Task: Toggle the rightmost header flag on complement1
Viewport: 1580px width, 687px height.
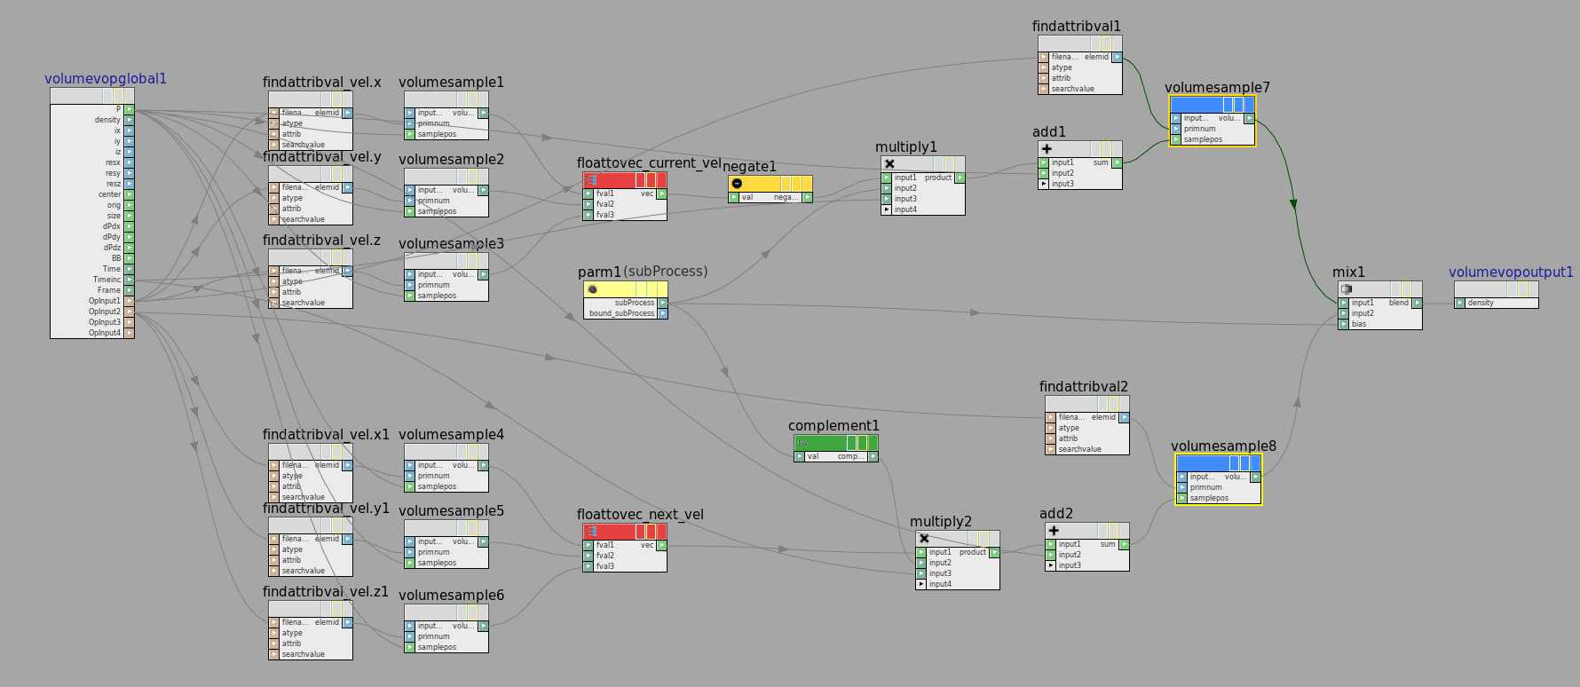Action: point(873,443)
